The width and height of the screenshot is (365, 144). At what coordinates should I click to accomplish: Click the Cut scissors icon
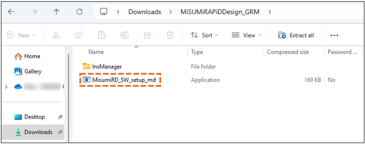tap(56, 35)
